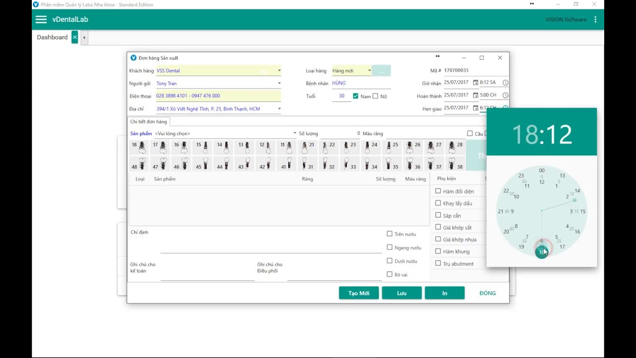
Task: Select tooth 17 in the chart
Action: 159,147
